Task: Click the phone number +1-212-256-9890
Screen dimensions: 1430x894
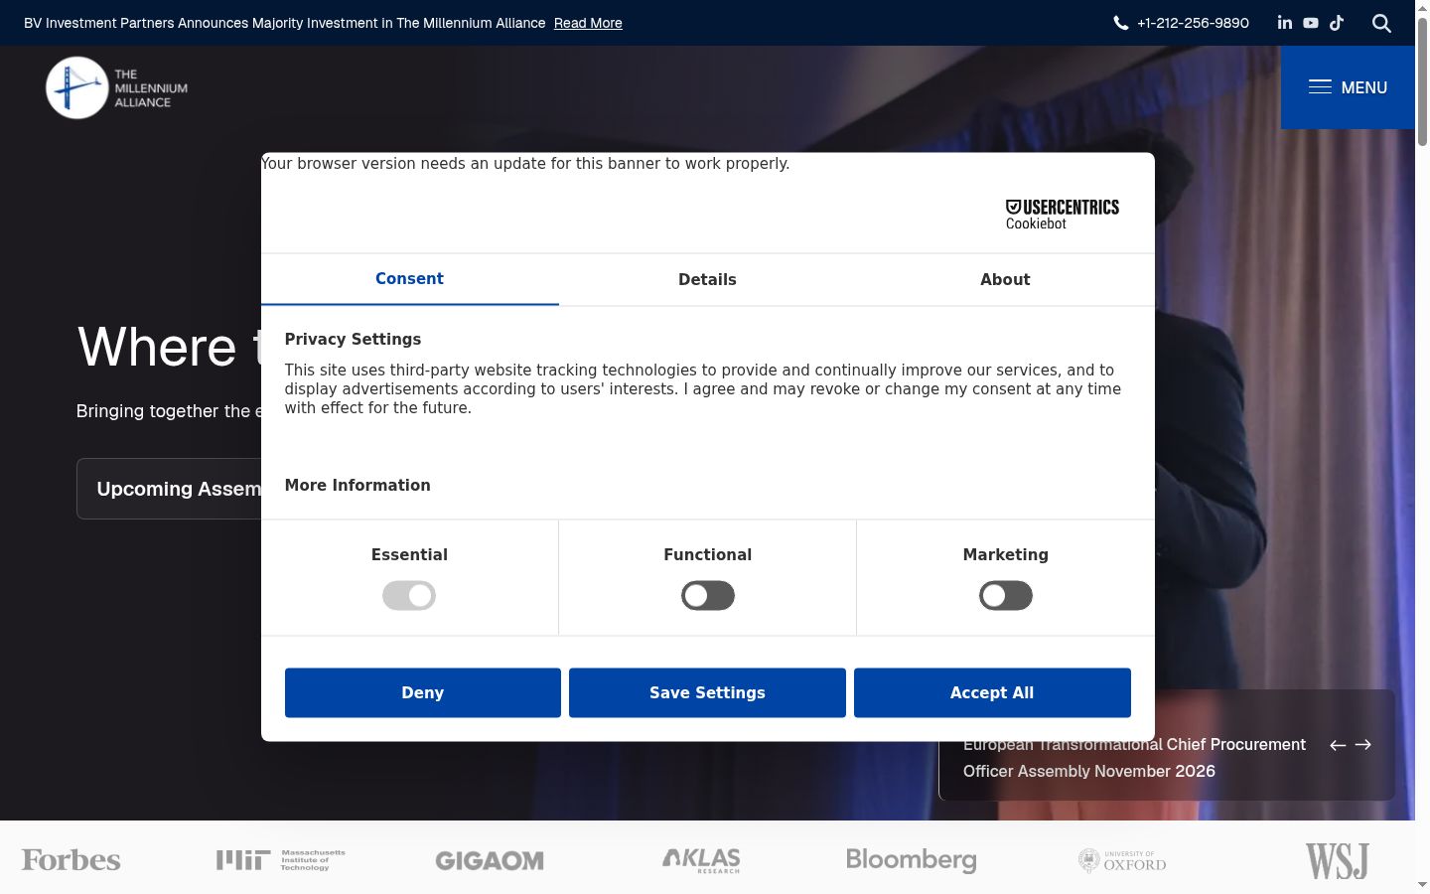Action: click(x=1193, y=23)
